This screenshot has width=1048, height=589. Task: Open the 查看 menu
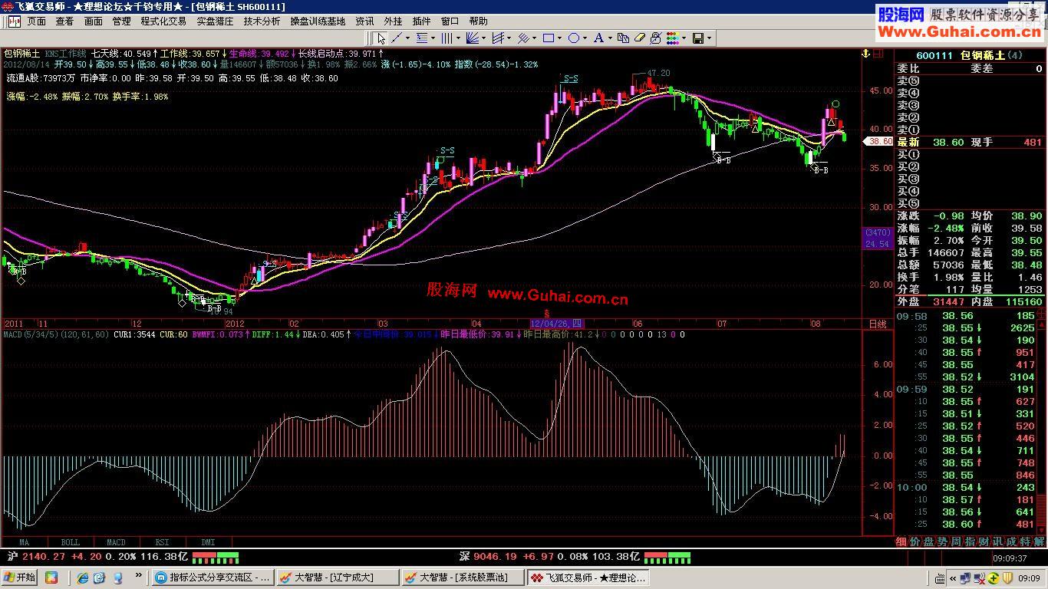click(65, 21)
